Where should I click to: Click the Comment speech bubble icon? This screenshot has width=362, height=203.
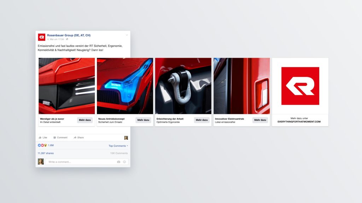pyautogui.click(x=55, y=138)
